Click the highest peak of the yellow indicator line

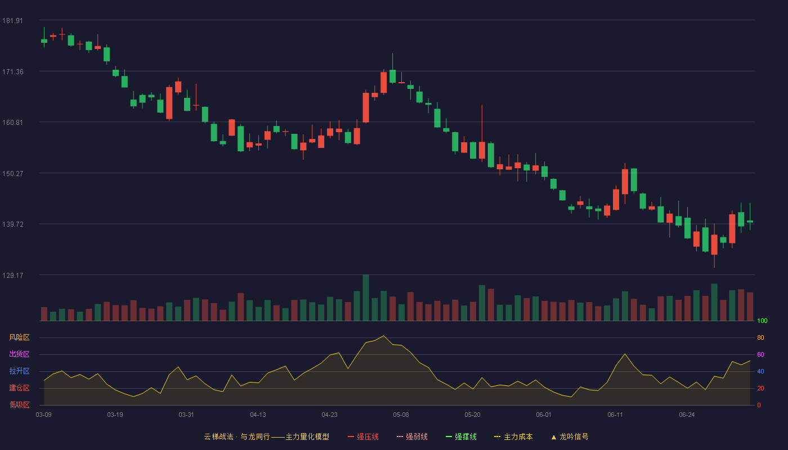pos(383,336)
